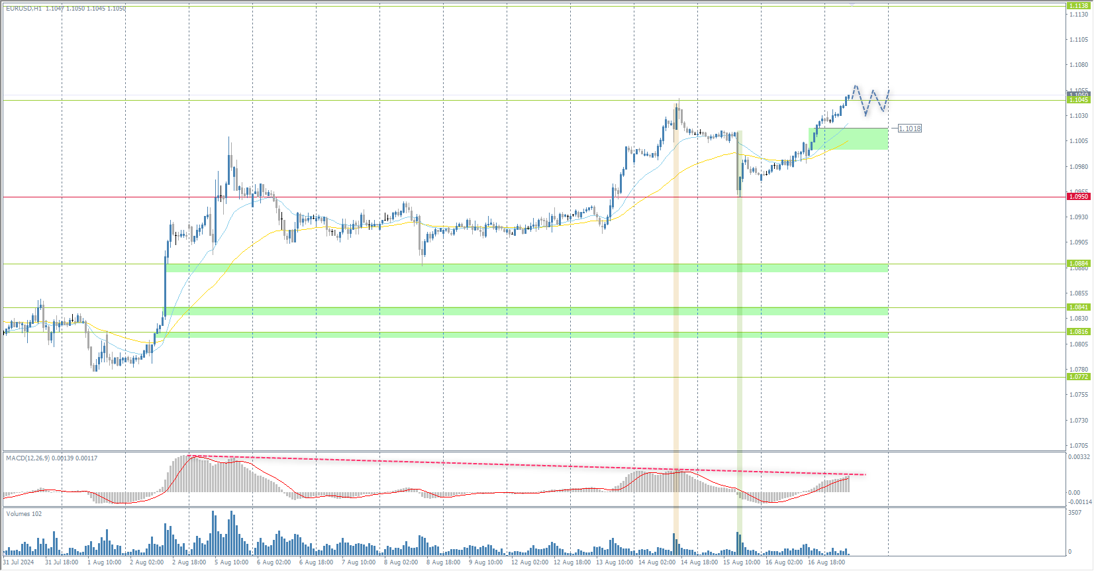Click the 15 Aug 10:00 time label
The width and height of the screenshot is (1094, 571).
point(742,562)
